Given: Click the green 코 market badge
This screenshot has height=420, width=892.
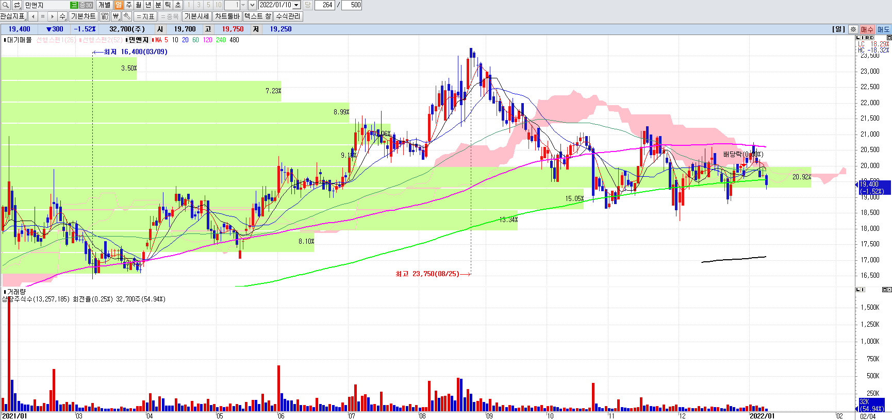Looking at the screenshot, I should 74,5.
